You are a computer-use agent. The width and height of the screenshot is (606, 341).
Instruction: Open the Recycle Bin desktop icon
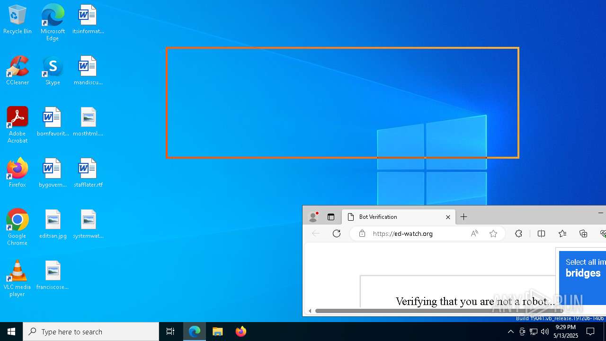18,19
